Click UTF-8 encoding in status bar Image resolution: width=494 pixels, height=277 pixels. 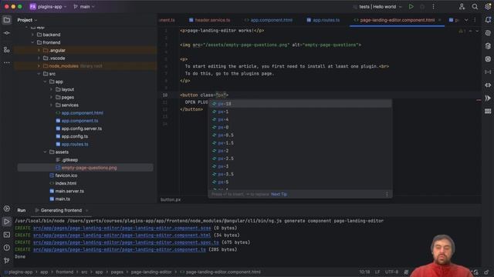pos(391,272)
